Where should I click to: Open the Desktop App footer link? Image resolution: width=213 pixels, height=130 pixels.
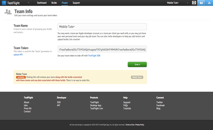click(x=95, y=105)
